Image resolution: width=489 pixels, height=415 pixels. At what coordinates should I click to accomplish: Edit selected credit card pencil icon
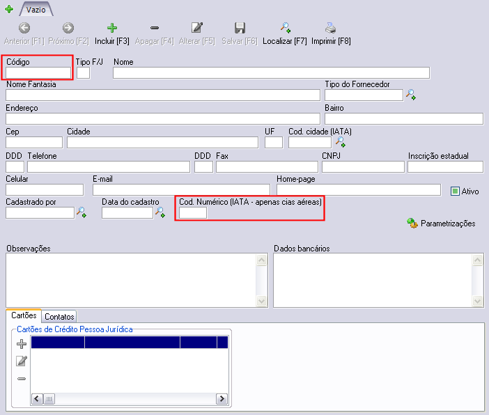(22, 361)
